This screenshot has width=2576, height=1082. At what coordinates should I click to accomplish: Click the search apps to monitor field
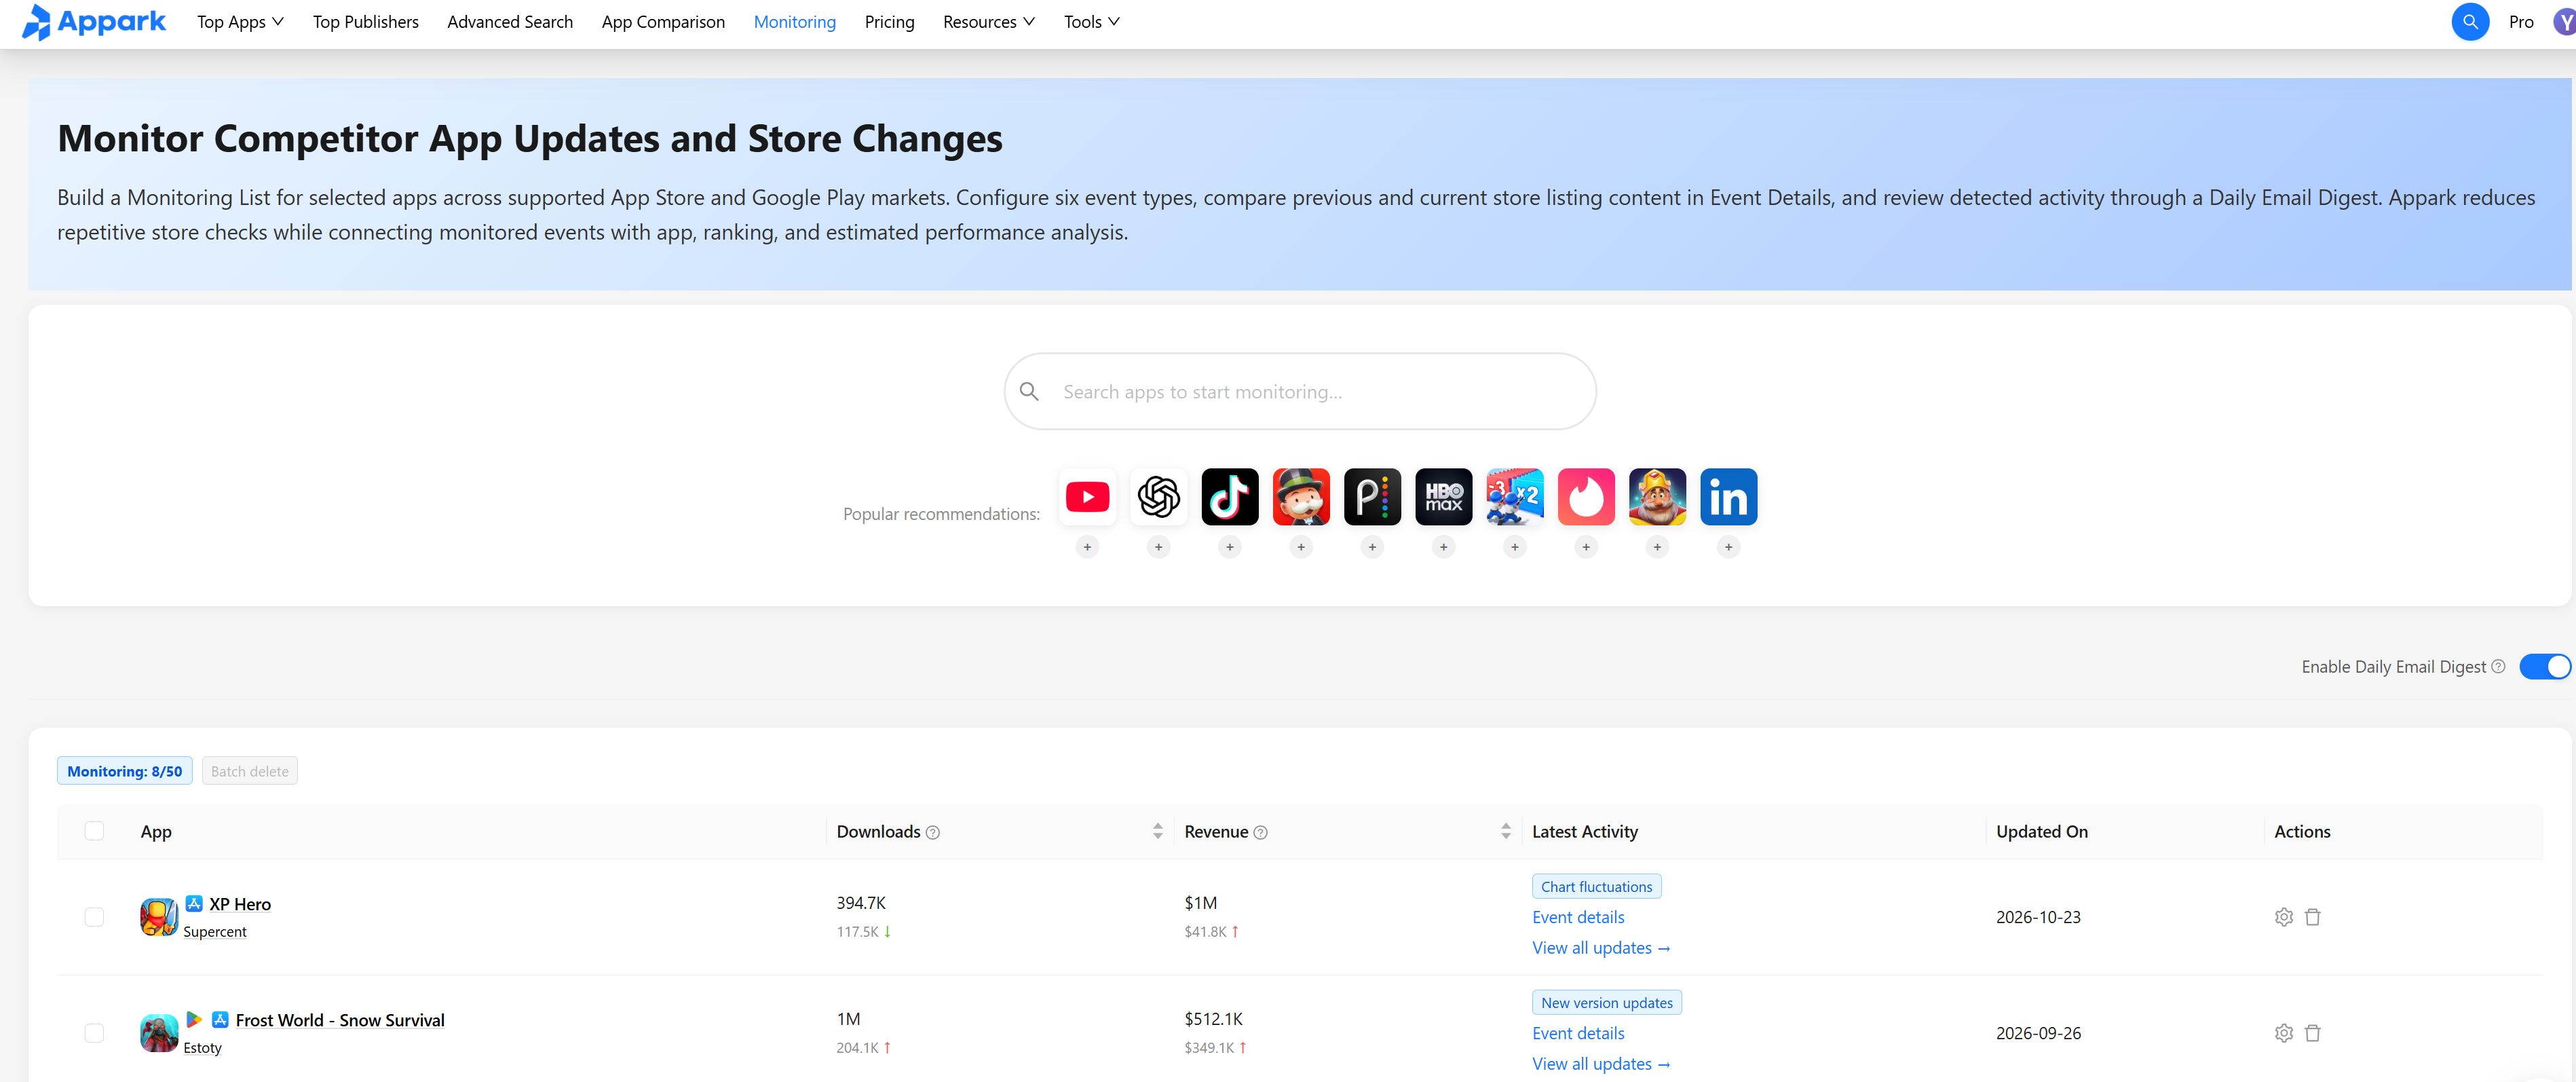tap(1299, 392)
